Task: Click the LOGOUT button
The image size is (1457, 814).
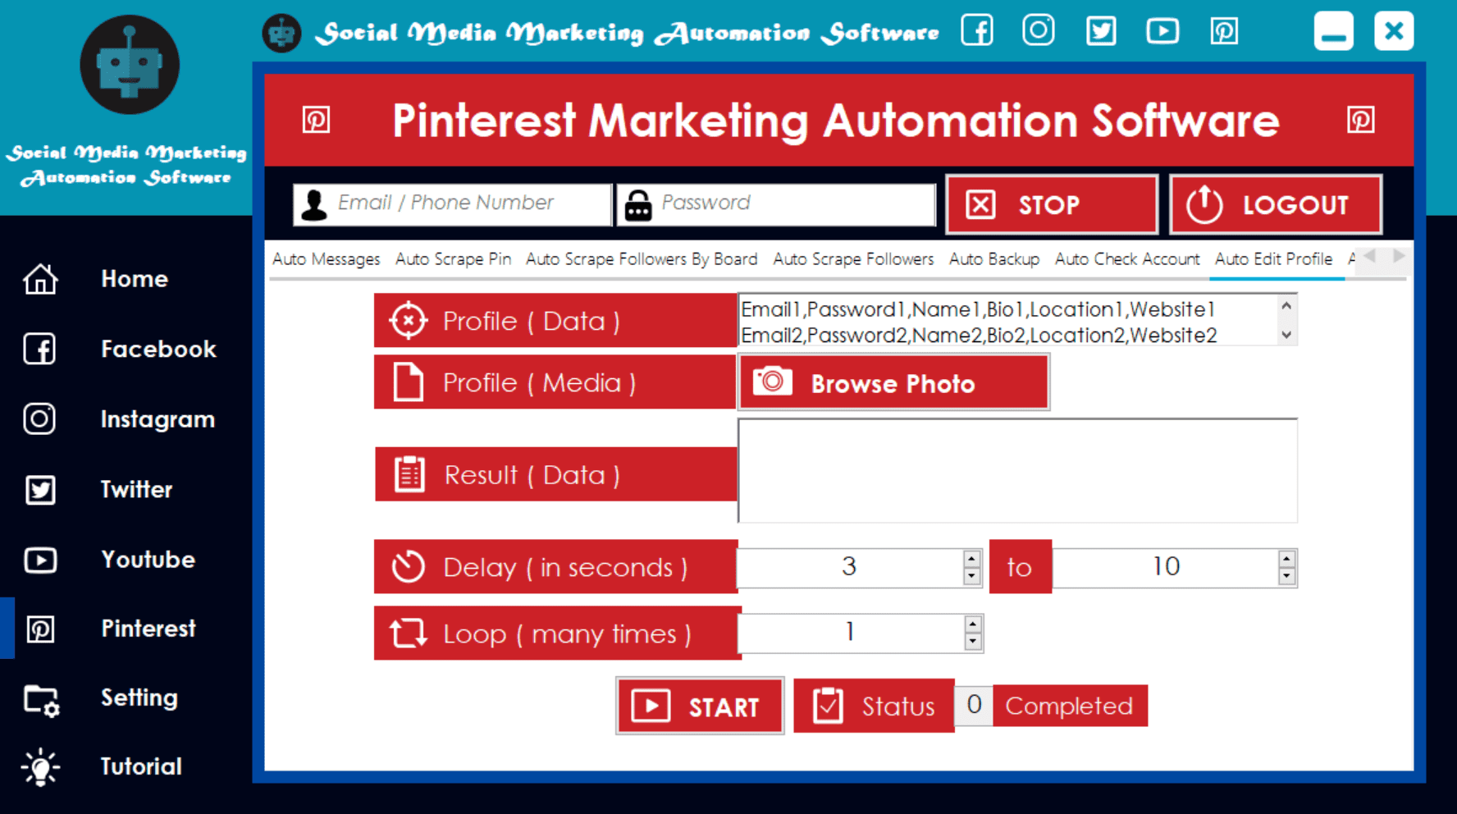Action: (1275, 204)
